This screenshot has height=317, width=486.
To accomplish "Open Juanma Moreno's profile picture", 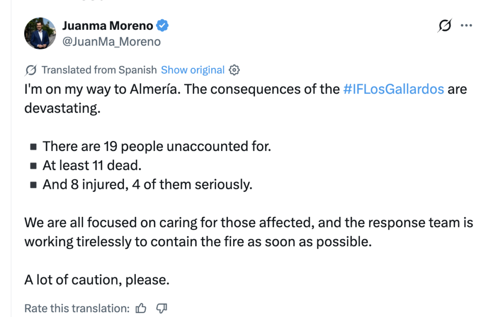I will (x=40, y=33).
